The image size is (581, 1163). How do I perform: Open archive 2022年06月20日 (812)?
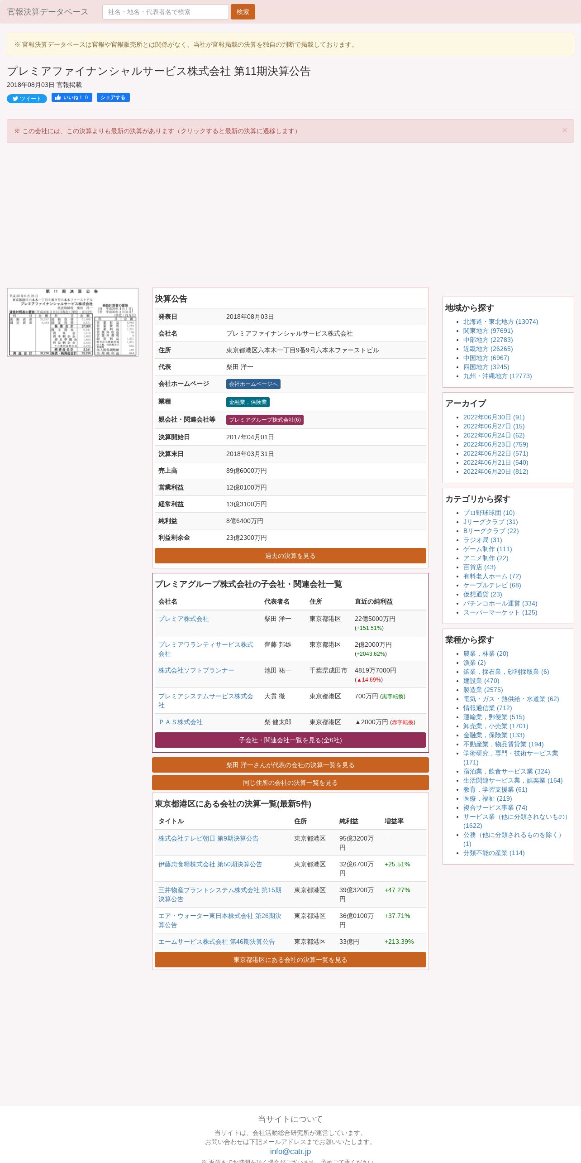(496, 471)
